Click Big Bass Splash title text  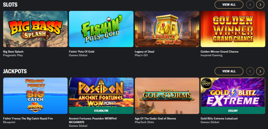coord(13,52)
